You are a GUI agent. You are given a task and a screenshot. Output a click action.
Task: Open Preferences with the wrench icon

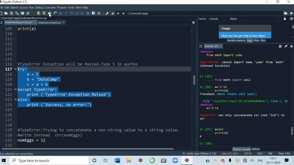(107, 13)
